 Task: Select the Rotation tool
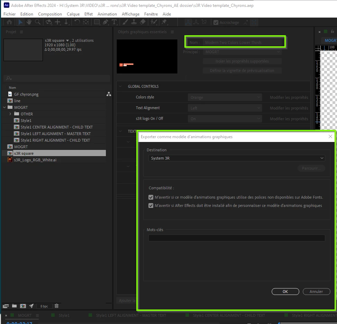click(77, 22)
